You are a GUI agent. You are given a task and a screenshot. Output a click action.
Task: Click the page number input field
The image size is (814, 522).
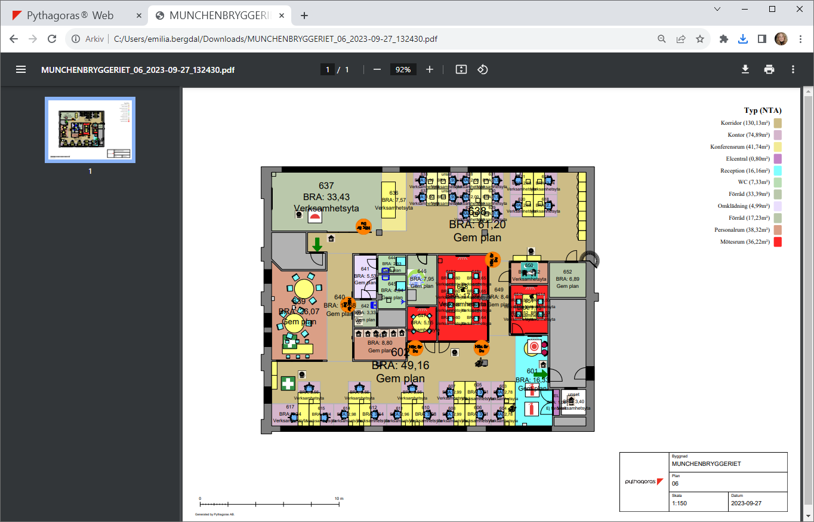click(327, 69)
